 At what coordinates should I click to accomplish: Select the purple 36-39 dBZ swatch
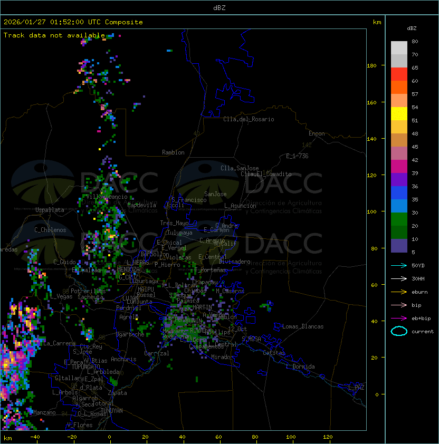[399, 179]
